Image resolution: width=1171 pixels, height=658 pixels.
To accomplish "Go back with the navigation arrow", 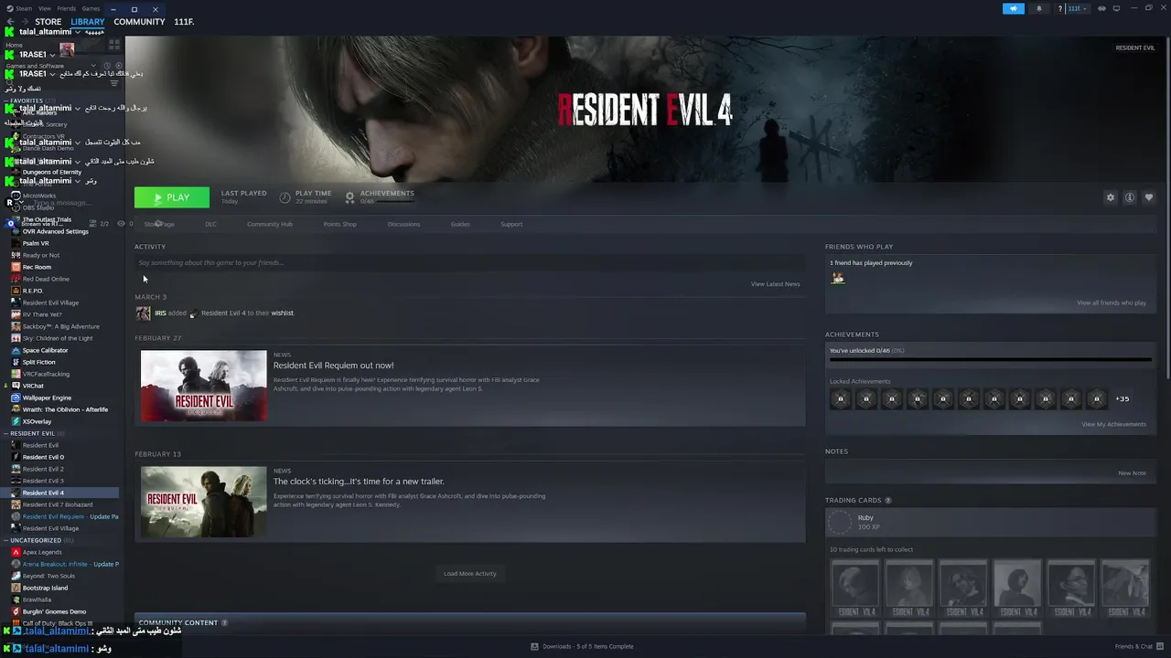I will pyautogui.click(x=11, y=21).
